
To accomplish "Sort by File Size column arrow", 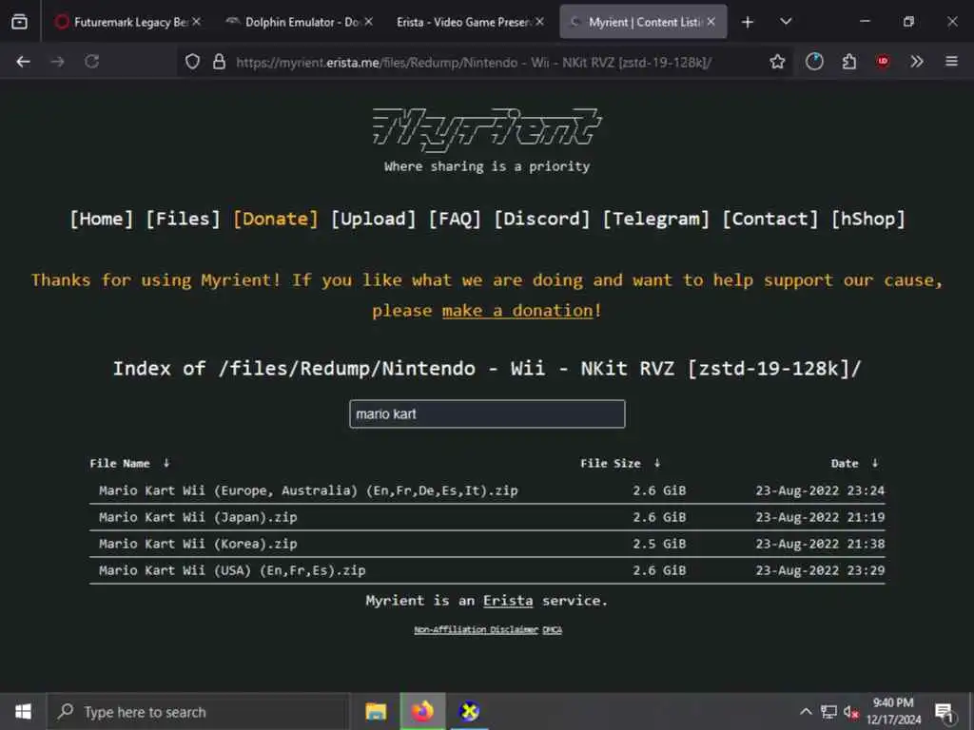I will 657,463.
